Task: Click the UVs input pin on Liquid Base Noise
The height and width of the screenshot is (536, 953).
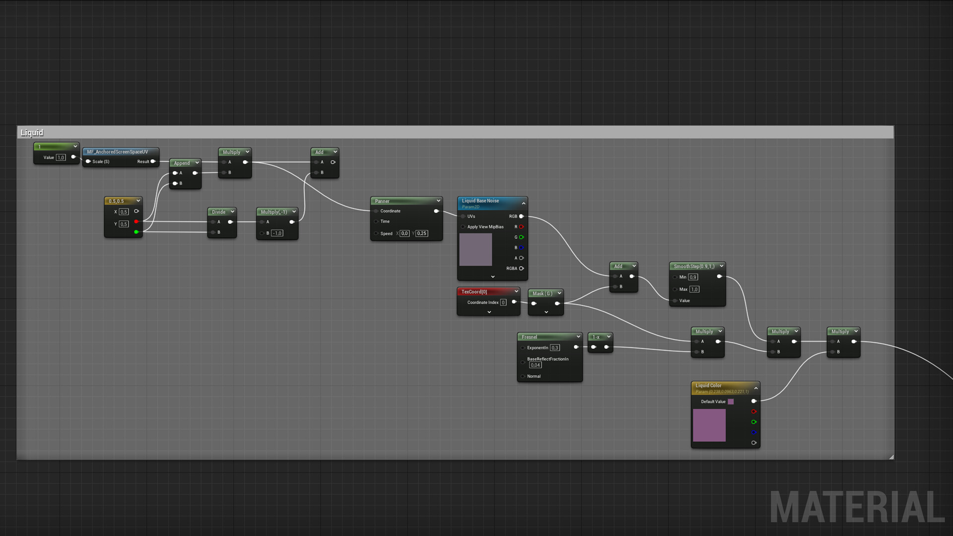Action: (463, 216)
